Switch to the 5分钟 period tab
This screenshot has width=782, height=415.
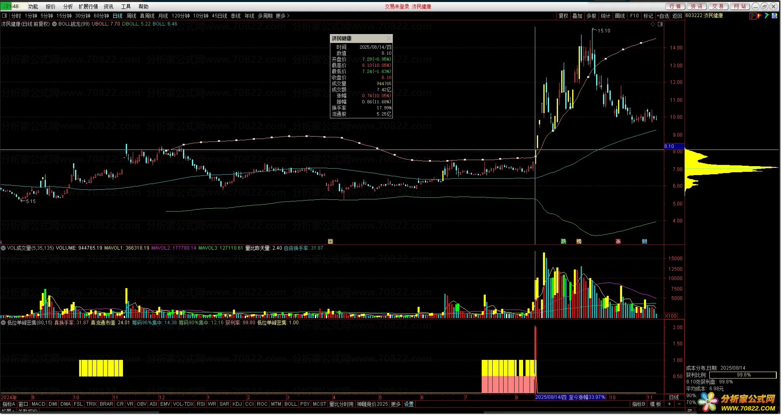pos(47,16)
